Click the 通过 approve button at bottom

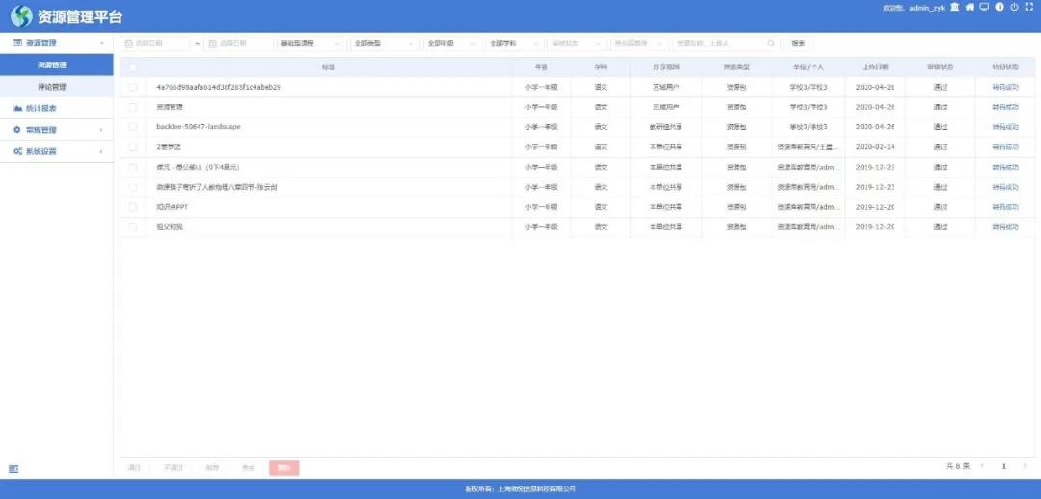coord(135,468)
